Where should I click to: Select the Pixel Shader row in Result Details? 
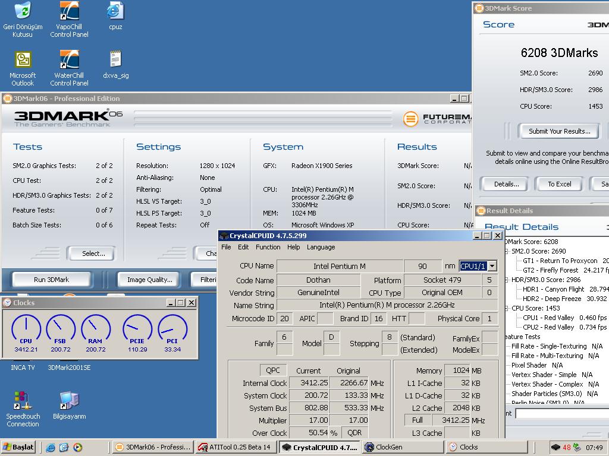point(537,365)
